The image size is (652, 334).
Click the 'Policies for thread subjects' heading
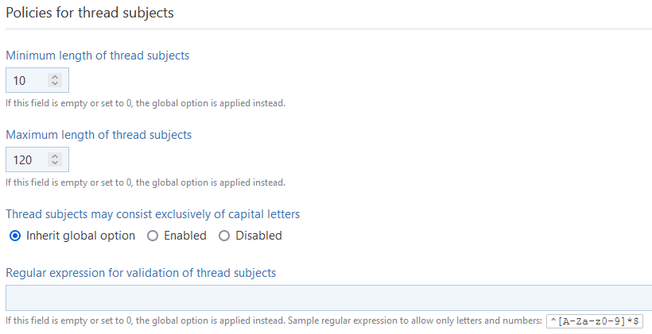pos(90,13)
